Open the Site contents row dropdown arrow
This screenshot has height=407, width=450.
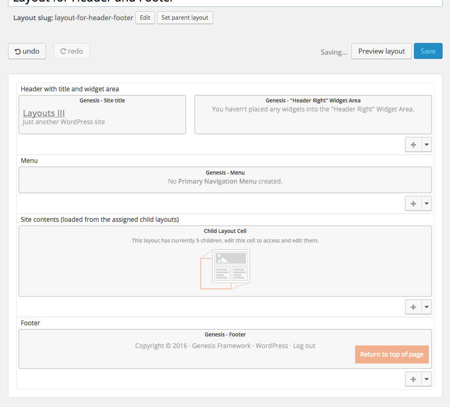(x=427, y=307)
